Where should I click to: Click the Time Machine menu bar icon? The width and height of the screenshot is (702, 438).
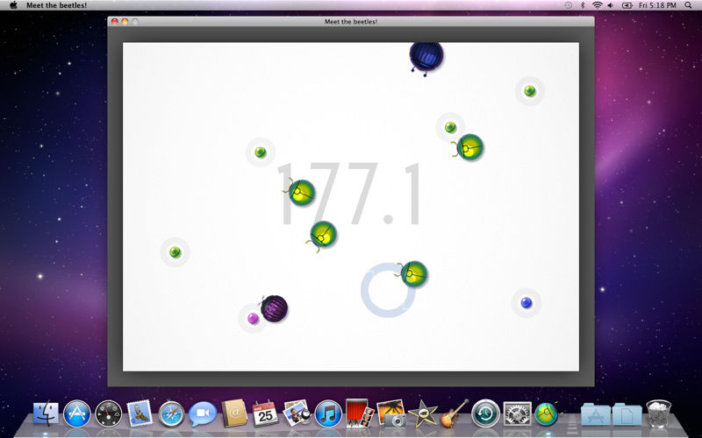point(568,5)
